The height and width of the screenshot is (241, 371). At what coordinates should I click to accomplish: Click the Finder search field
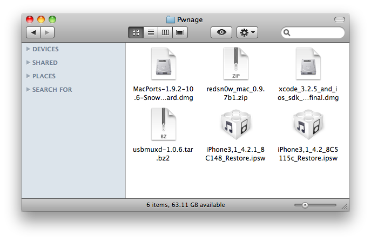316,32
